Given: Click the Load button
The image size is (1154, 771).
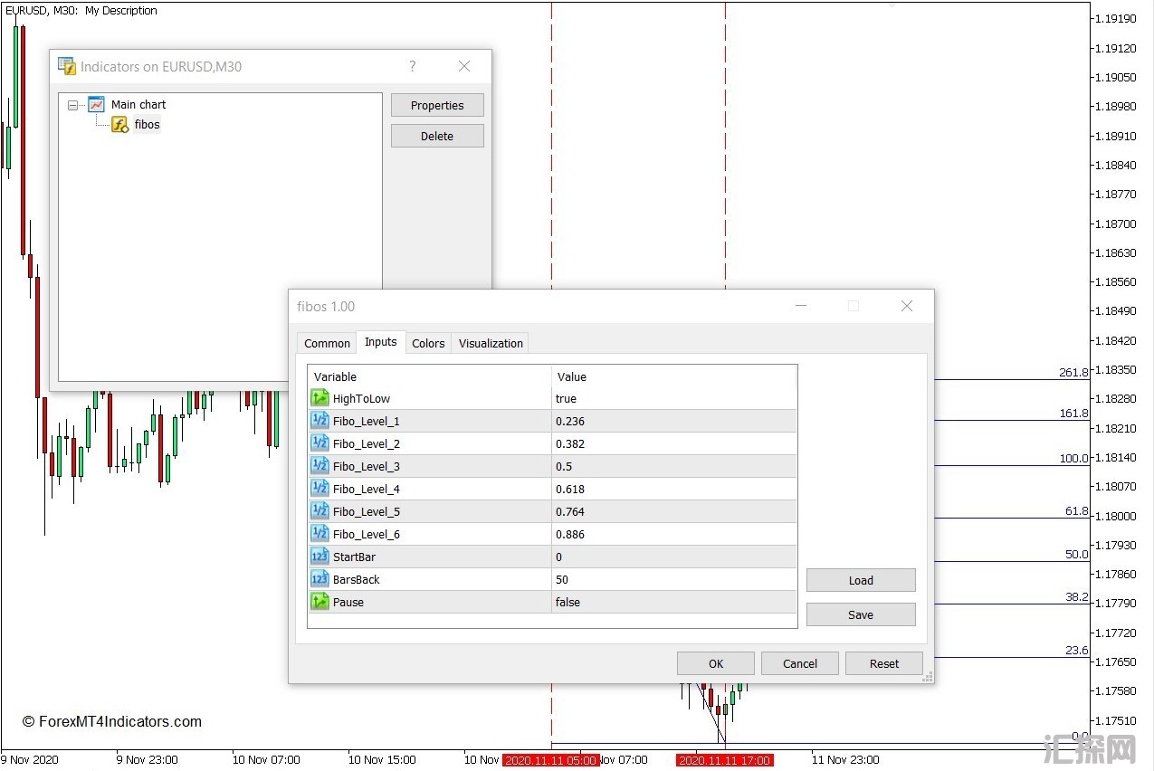Looking at the screenshot, I should click(x=861, y=580).
